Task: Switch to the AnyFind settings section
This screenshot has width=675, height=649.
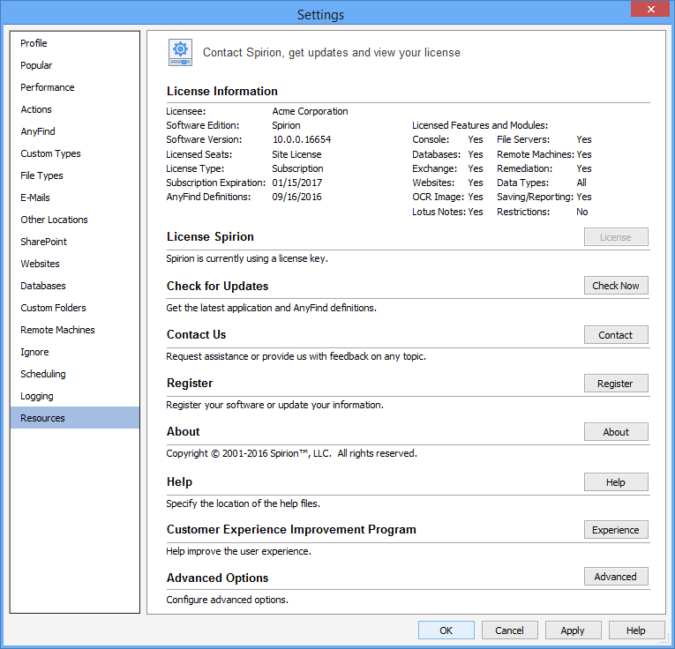Action: pyautogui.click(x=38, y=131)
